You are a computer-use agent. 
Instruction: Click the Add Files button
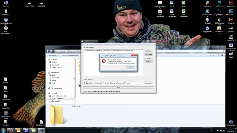pos(148,51)
